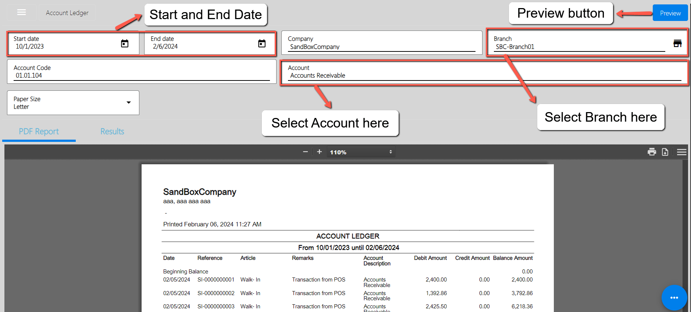Switch to the PDF Report tab
Image resolution: width=691 pixels, height=312 pixels.
pos(39,132)
